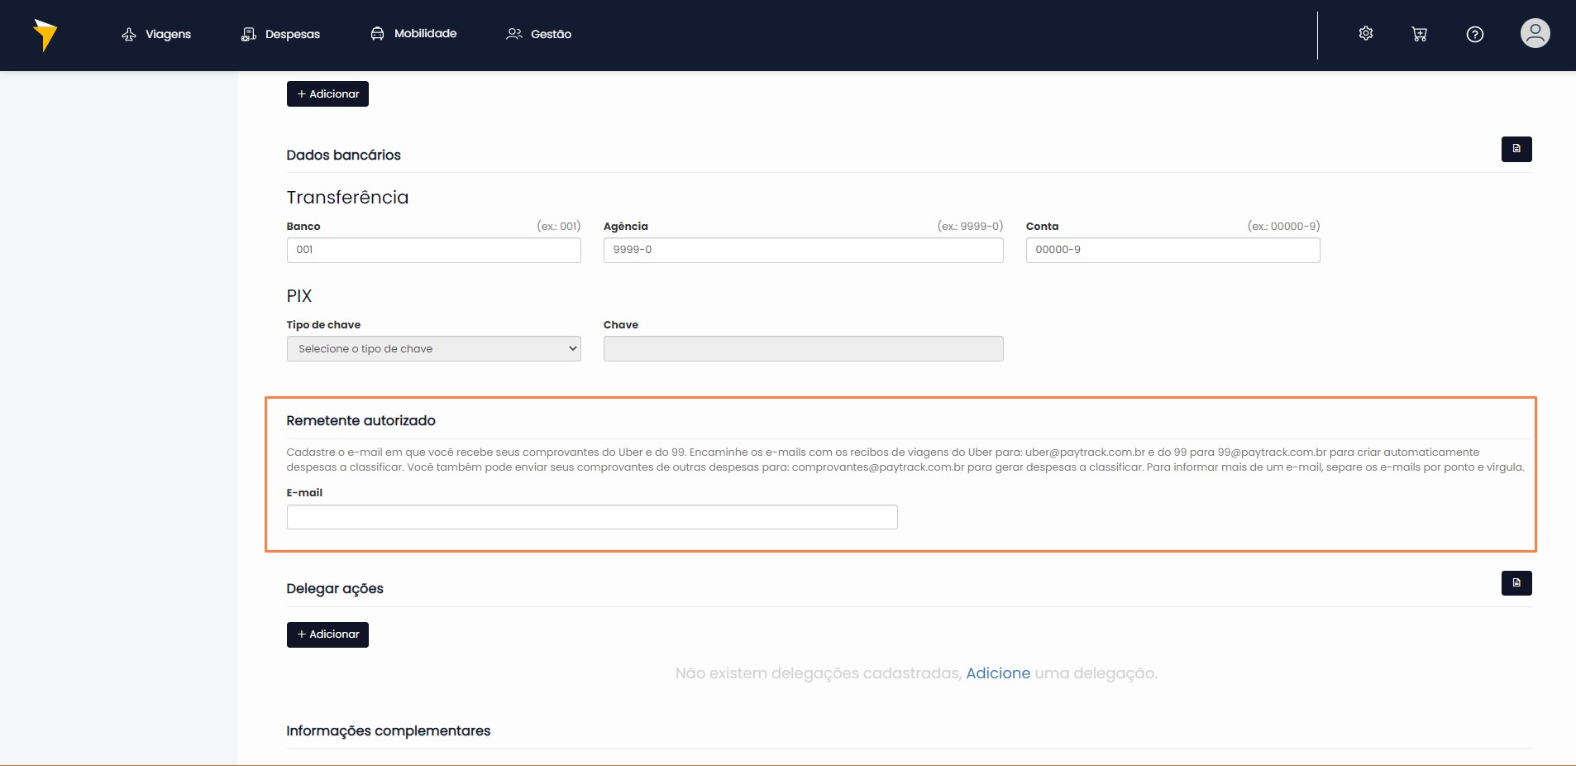Click the airplane icon next to Viagens
The image size is (1576, 766).
pyautogui.click(x=129, y=34)
